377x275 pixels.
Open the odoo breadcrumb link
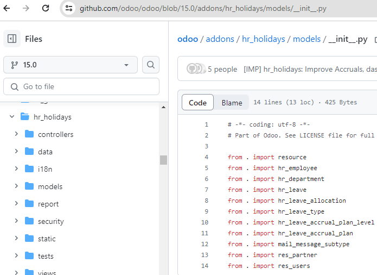coord(188,39)
